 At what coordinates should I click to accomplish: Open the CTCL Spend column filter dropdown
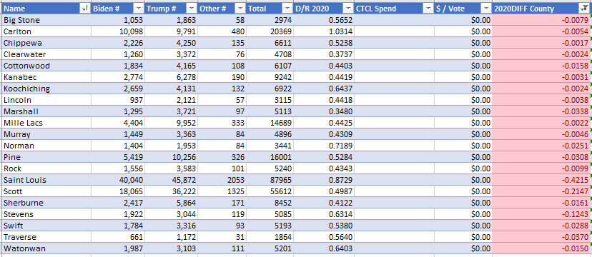point(428,9)
